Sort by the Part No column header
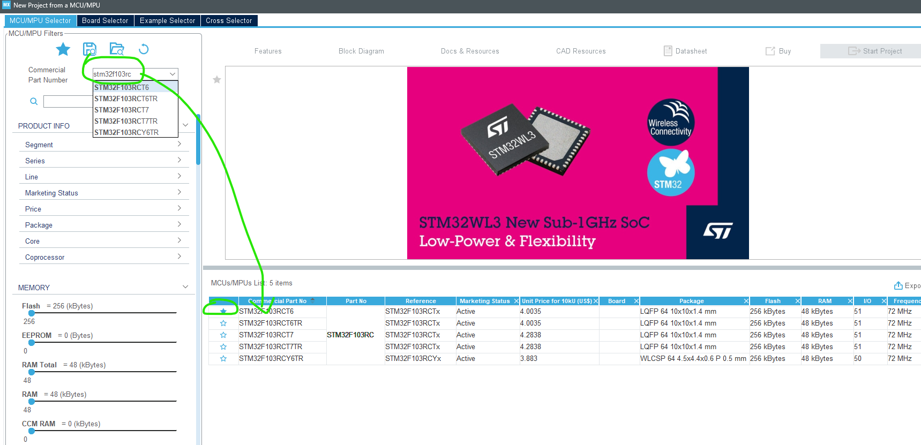Screen dimensions: 921x445 coord(356,301)
